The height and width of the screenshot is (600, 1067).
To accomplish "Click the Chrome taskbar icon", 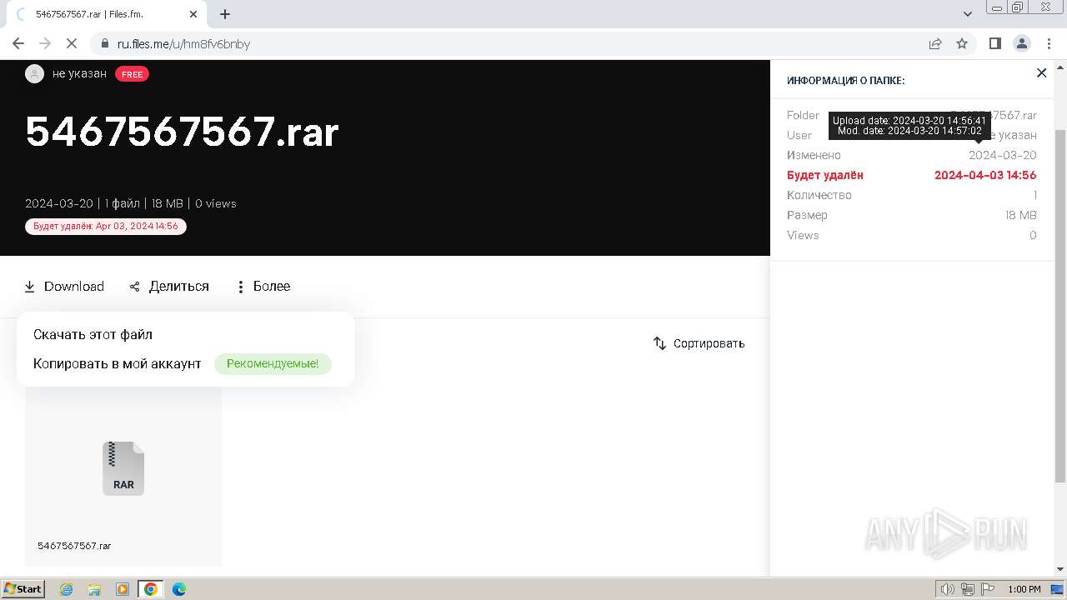I will pos(150,589).
